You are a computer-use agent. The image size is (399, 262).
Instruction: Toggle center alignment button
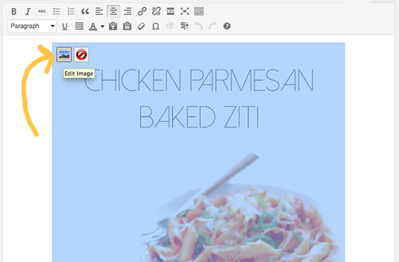coord(113,12)
